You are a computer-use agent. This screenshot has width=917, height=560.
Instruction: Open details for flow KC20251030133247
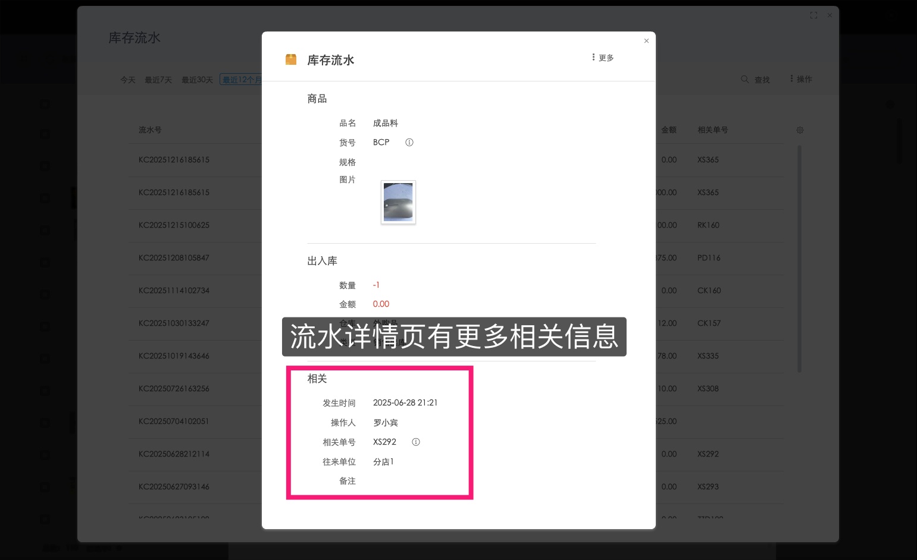click(x=173, y=323)
